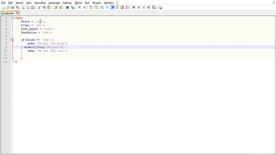Screen dimensions: 276x155
Task: Click the <?php opening tag
Action: pyautogui.click(x=19, y=18)
